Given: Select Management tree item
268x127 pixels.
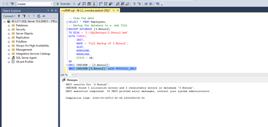Looking at the screenshot, I should (x=24, y=50).
